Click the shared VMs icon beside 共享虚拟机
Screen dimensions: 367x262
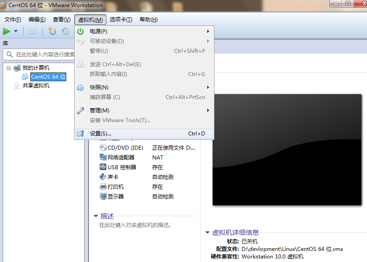pyautogui.click(x=17, y=86)
